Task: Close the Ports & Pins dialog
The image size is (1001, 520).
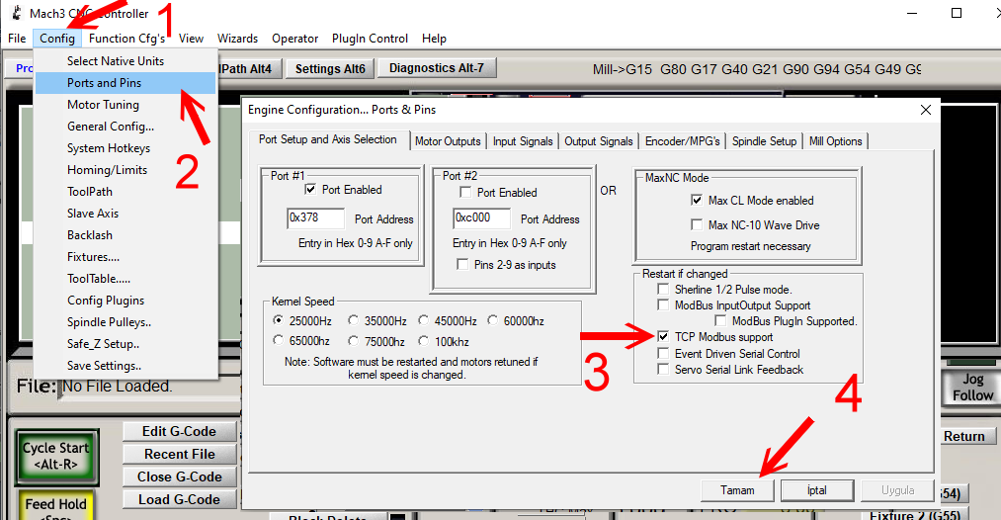Action: point(926,110)
